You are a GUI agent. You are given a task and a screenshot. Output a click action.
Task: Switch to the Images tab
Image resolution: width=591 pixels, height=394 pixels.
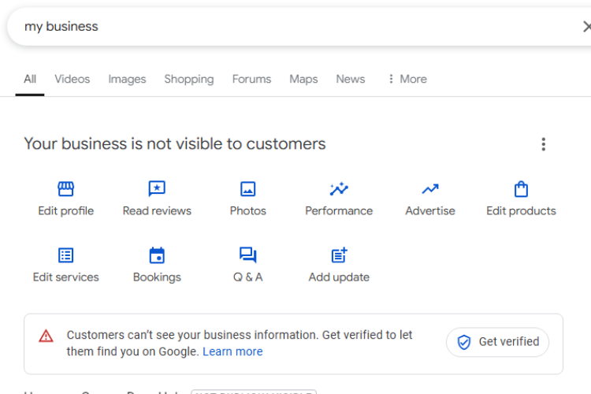tap(127, 79)
